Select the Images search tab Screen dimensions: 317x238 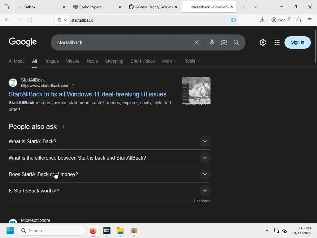pyautogui.click(x=52, y=61)
